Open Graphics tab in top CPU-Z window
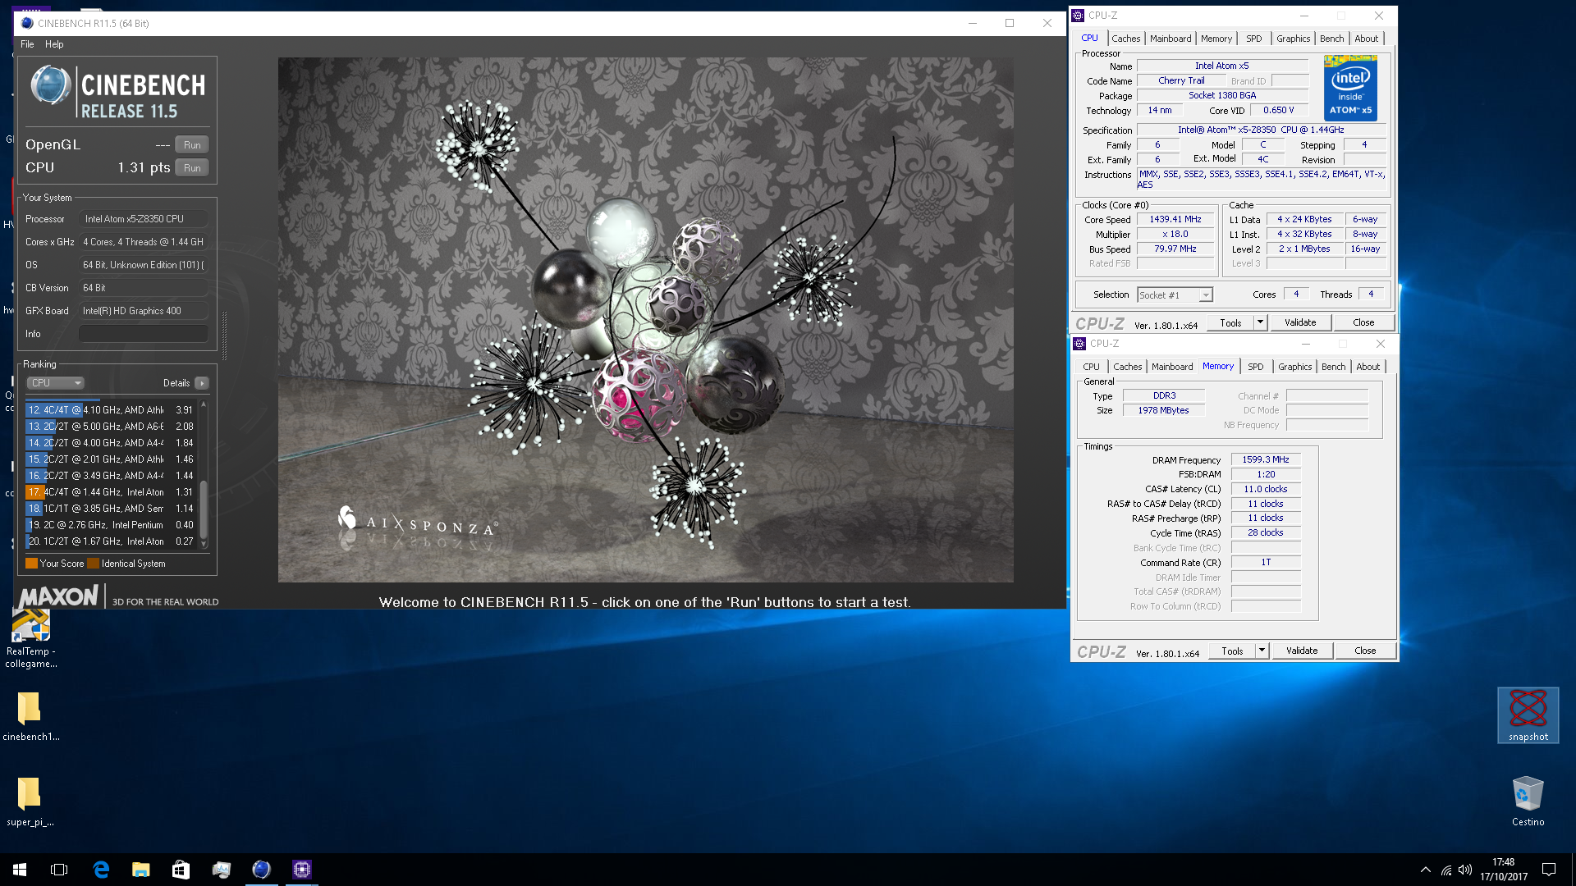Viewport: 1576px width, 886px height. click(1293, 39)
